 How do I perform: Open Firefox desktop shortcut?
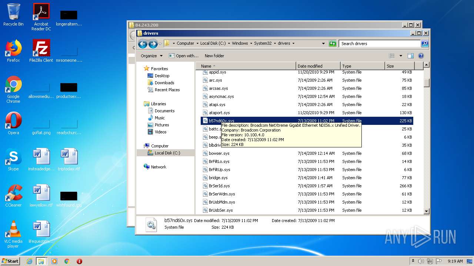tap(13, 51)
